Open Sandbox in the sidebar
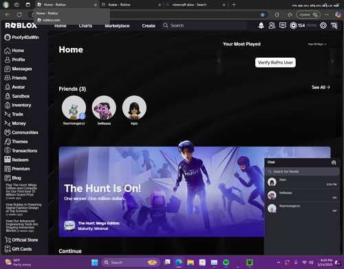344x269 pixels. 17,96
